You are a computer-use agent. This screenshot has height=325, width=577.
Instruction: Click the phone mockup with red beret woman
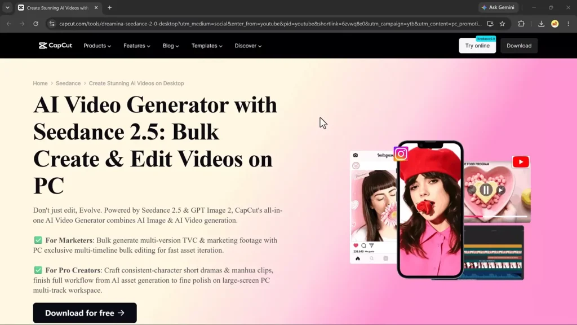[430, 209]
